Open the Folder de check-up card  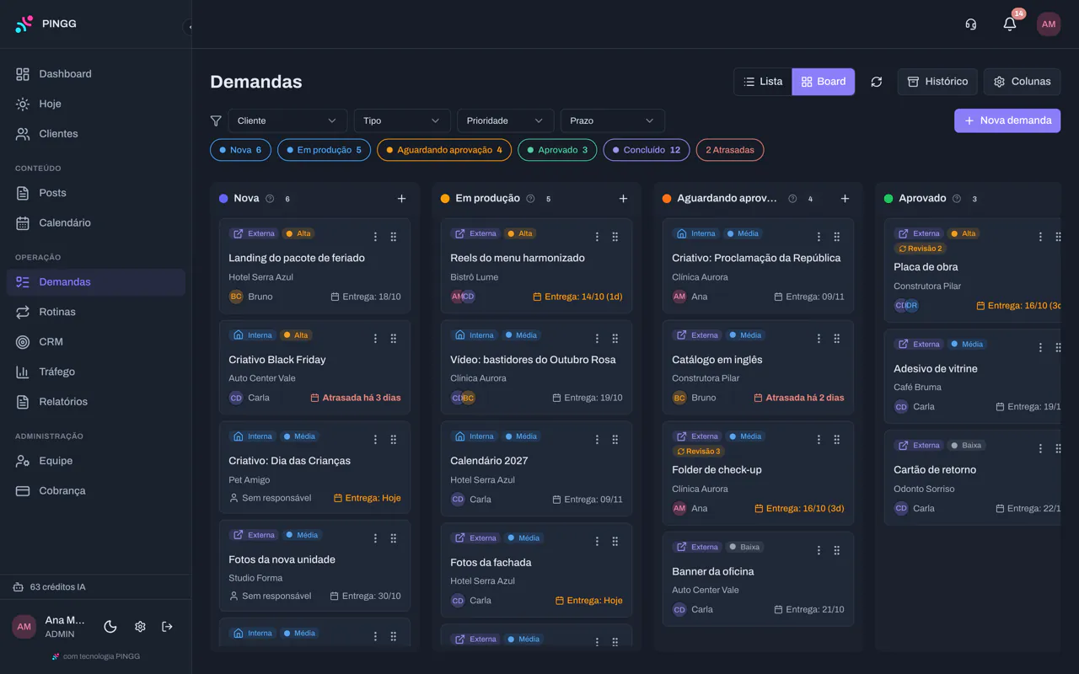pos(758,473)
